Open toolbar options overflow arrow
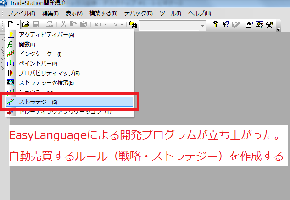This screenshot has height=200, width=290. click(279, 30)
